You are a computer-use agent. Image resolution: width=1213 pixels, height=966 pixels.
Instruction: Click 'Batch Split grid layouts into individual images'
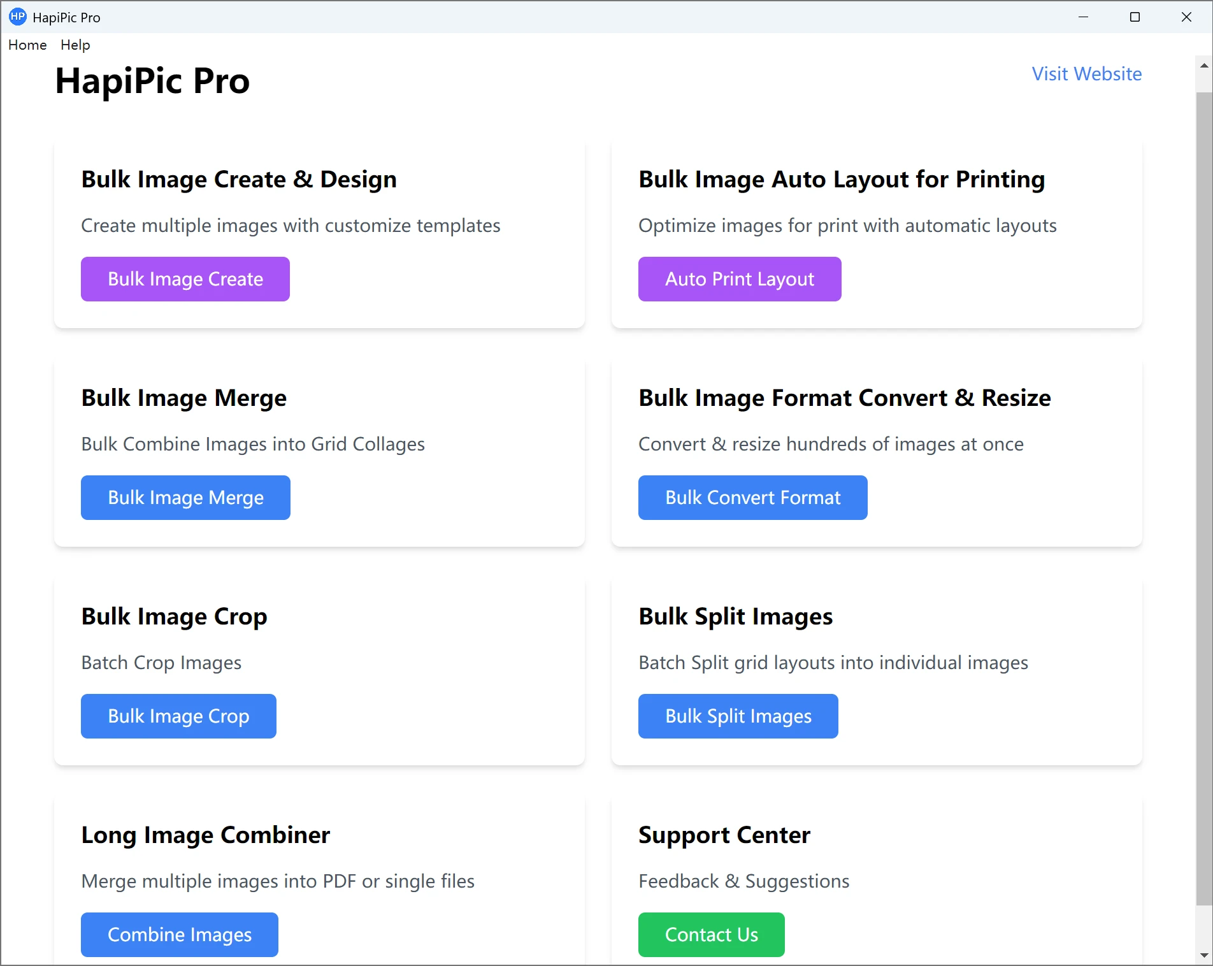point(833,663)
